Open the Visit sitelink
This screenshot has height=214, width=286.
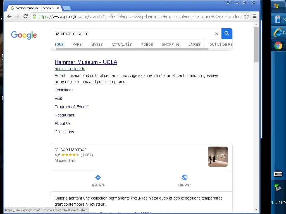click(58, 98)
